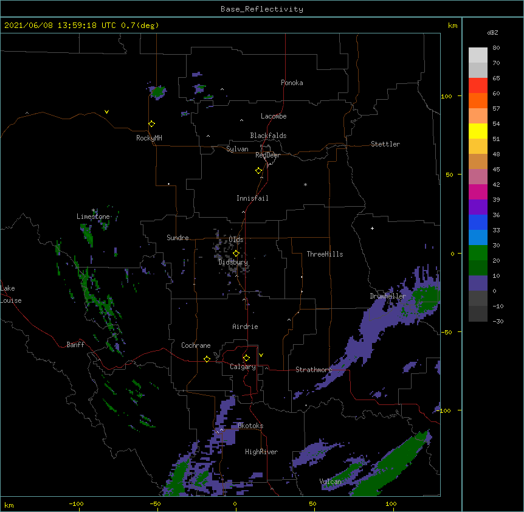Image resolution: width=524 pixels, height=512 pixels.
Task: Click the 50 tick on the horizontal axis
Action: pos(312,503)
